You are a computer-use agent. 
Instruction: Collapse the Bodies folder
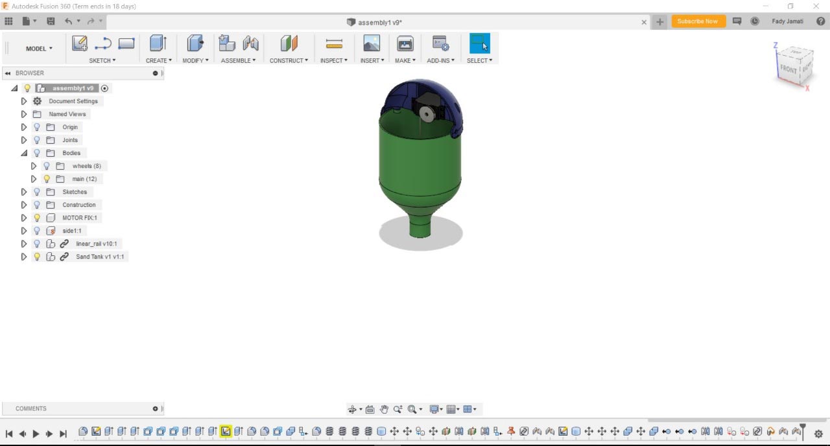coord(24,153)
